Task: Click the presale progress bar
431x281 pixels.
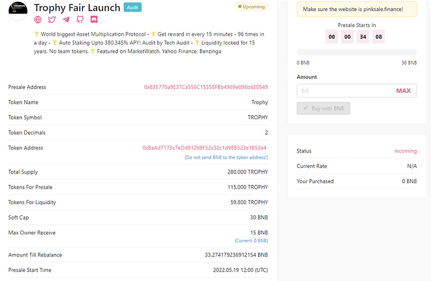Action: coord(356,52)
